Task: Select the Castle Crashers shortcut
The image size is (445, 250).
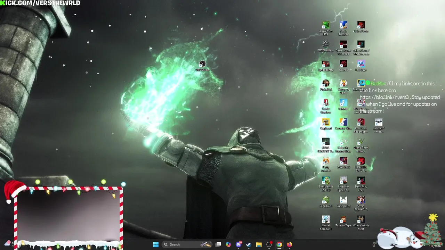Action: (326, 106)
